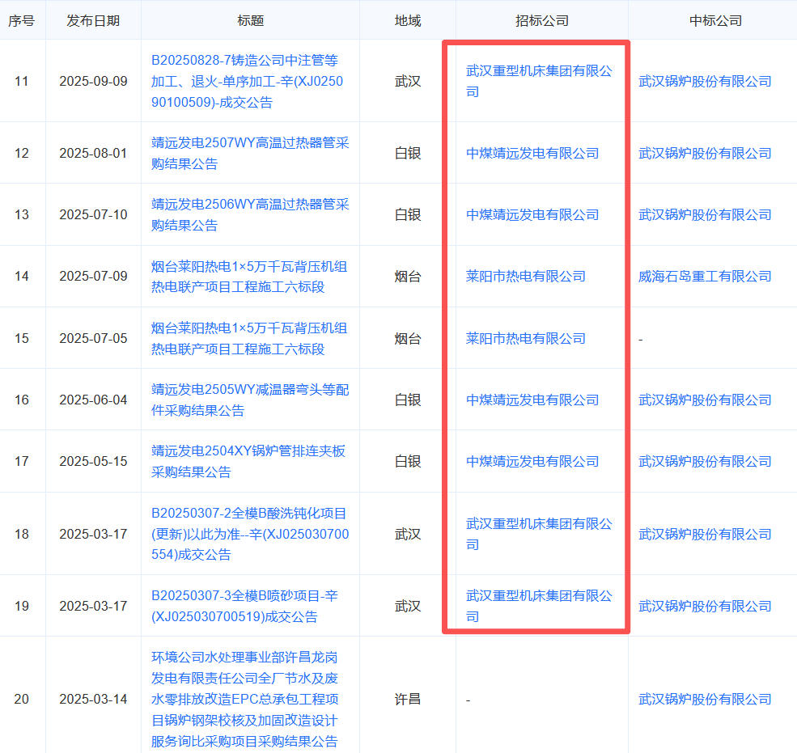The image size is (797, 753).
Task: Select the date 2025-07-10 cell
Action: tap(93, 214)
